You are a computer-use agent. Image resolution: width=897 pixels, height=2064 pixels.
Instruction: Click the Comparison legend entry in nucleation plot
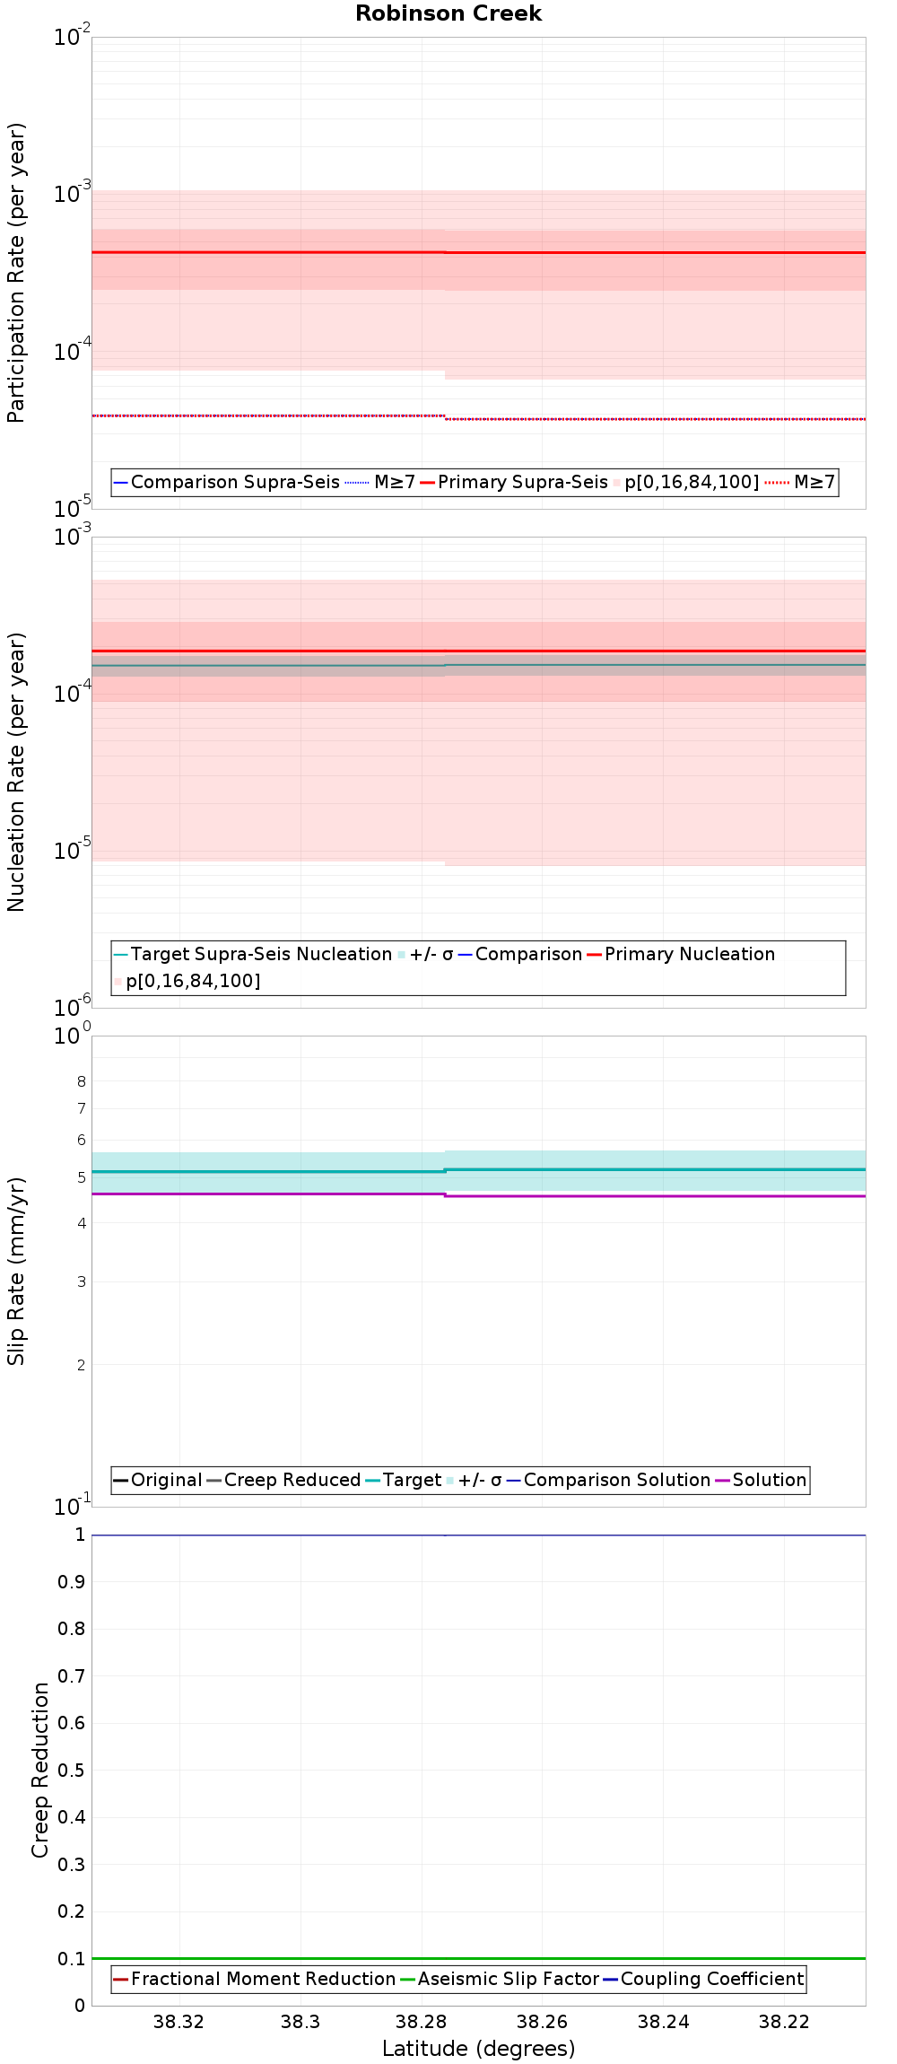tap(520, 954)
